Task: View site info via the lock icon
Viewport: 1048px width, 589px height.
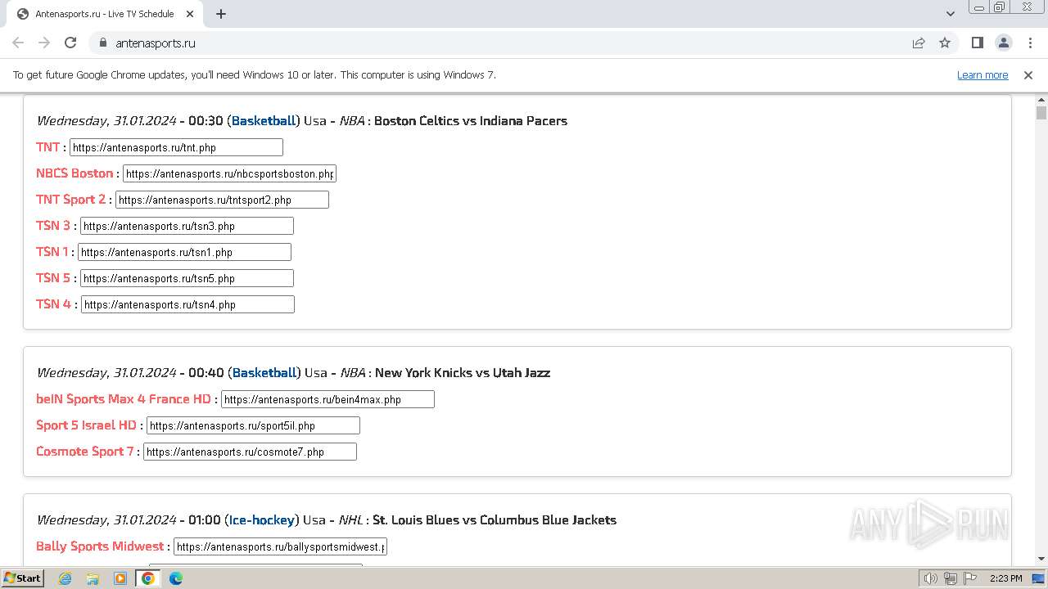Action: click(102, 43)
